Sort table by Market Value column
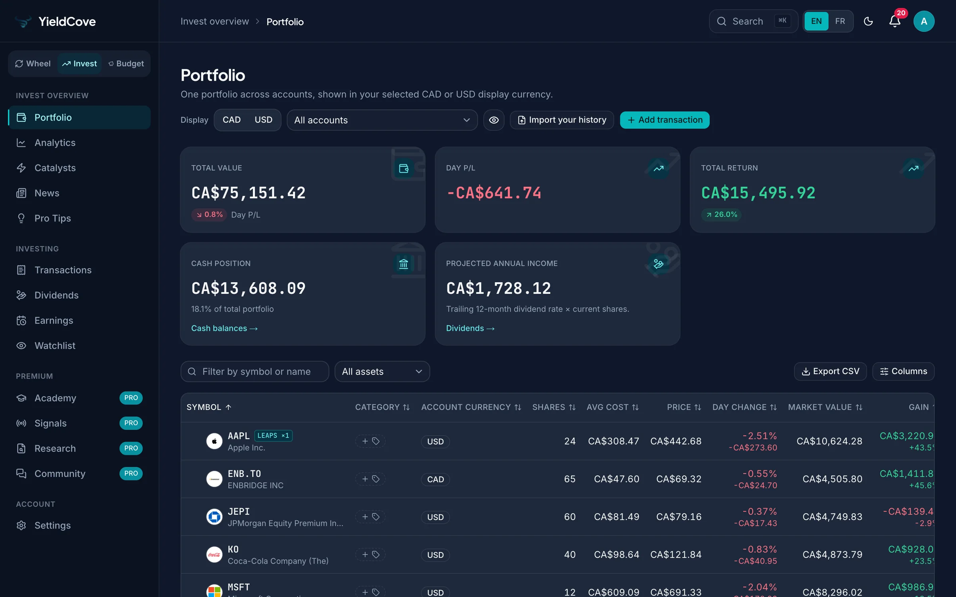This screenshot has width=956, height=597. click(825, 407)
